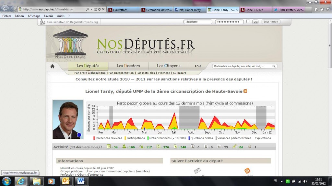Click Par ordre alphabétique link
This screenshot has width=332, height=186.
coord(90,73)
